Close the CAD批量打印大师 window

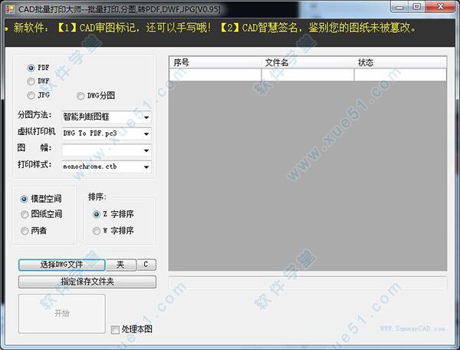tap(440, 7)
